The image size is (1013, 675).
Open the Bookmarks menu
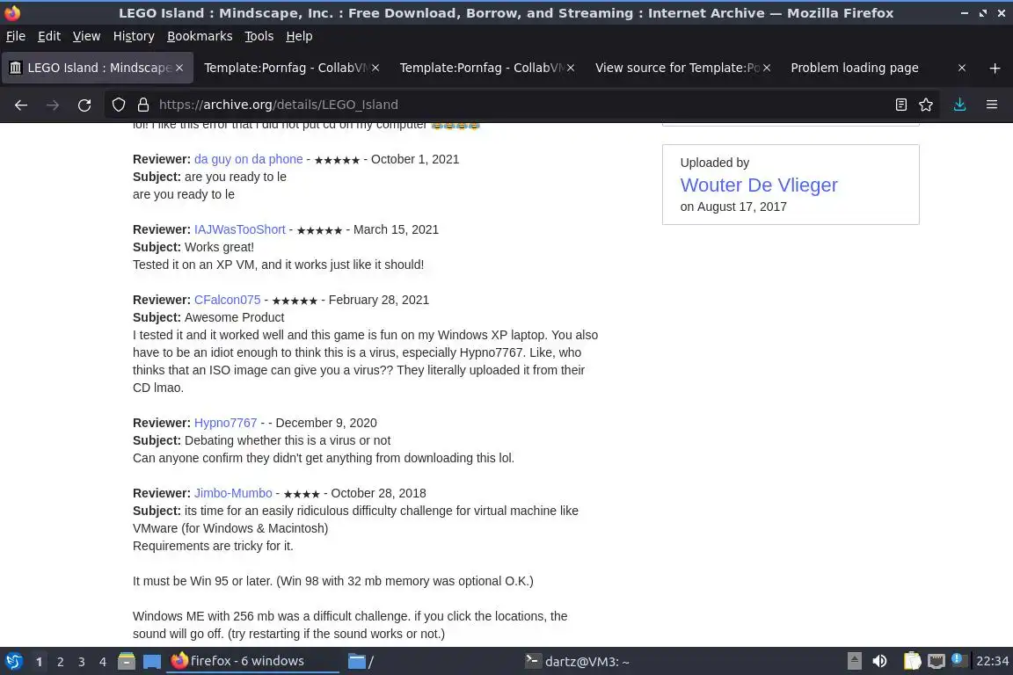coord(200,36)
